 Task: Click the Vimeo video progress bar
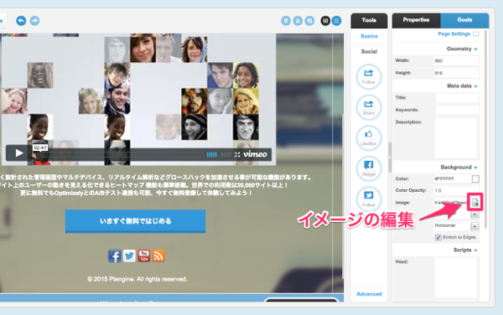pos(121,155)
